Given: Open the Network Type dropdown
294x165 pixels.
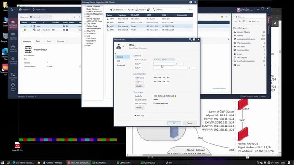Looking at the screenshot, I should point(164,60).
